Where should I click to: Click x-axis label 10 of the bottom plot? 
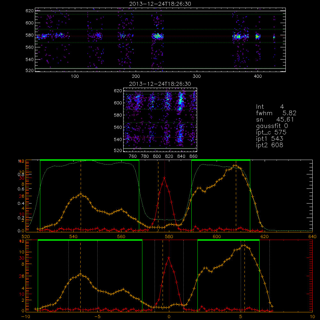[x=312, y=317]
